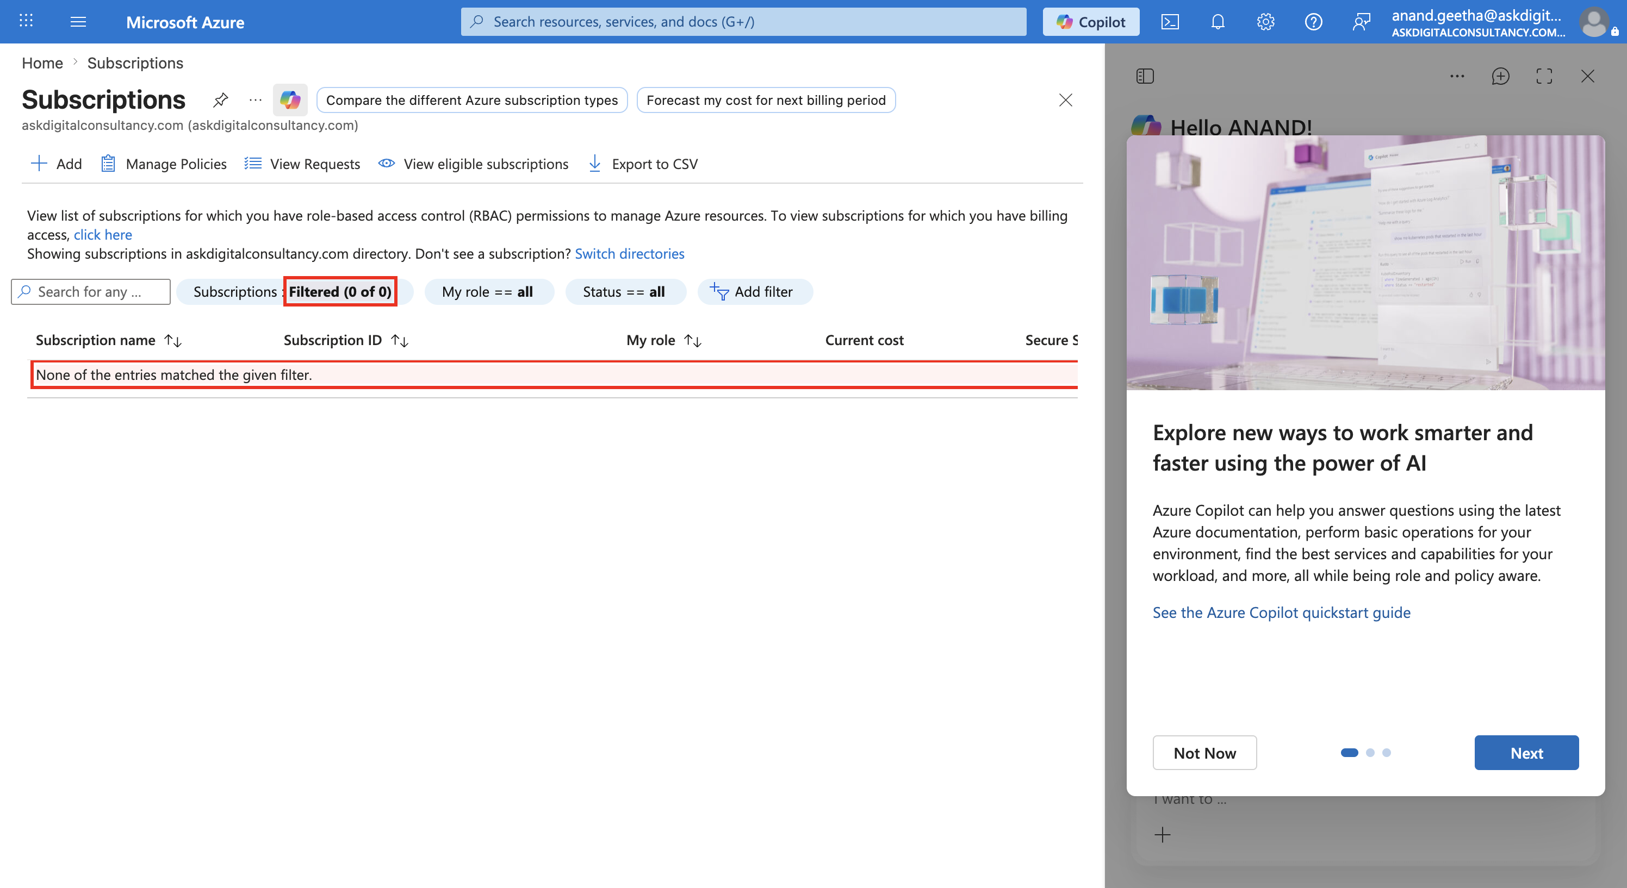The image size is (1627, 888).
Task: Expand Copilot pane to full screen
Action: tap(1544, 77)
